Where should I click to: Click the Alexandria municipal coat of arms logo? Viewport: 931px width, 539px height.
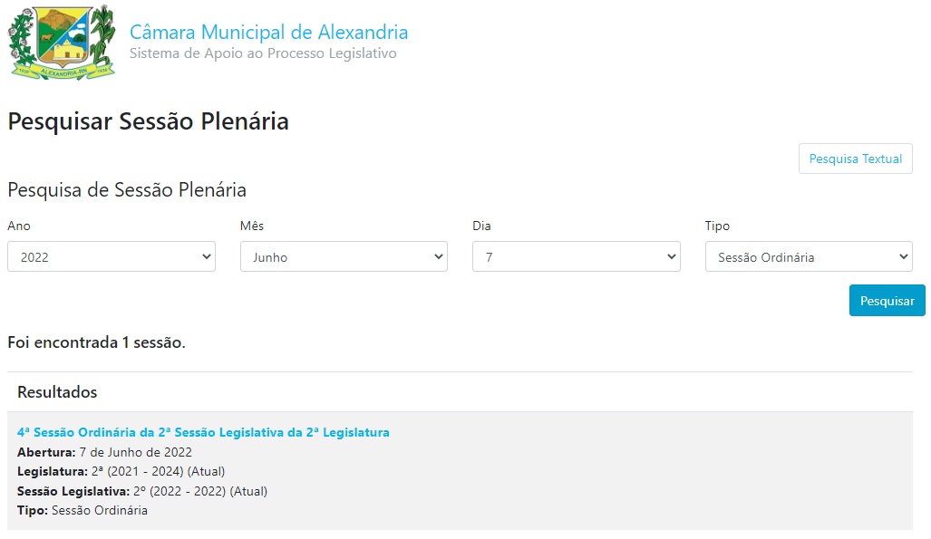62,43
